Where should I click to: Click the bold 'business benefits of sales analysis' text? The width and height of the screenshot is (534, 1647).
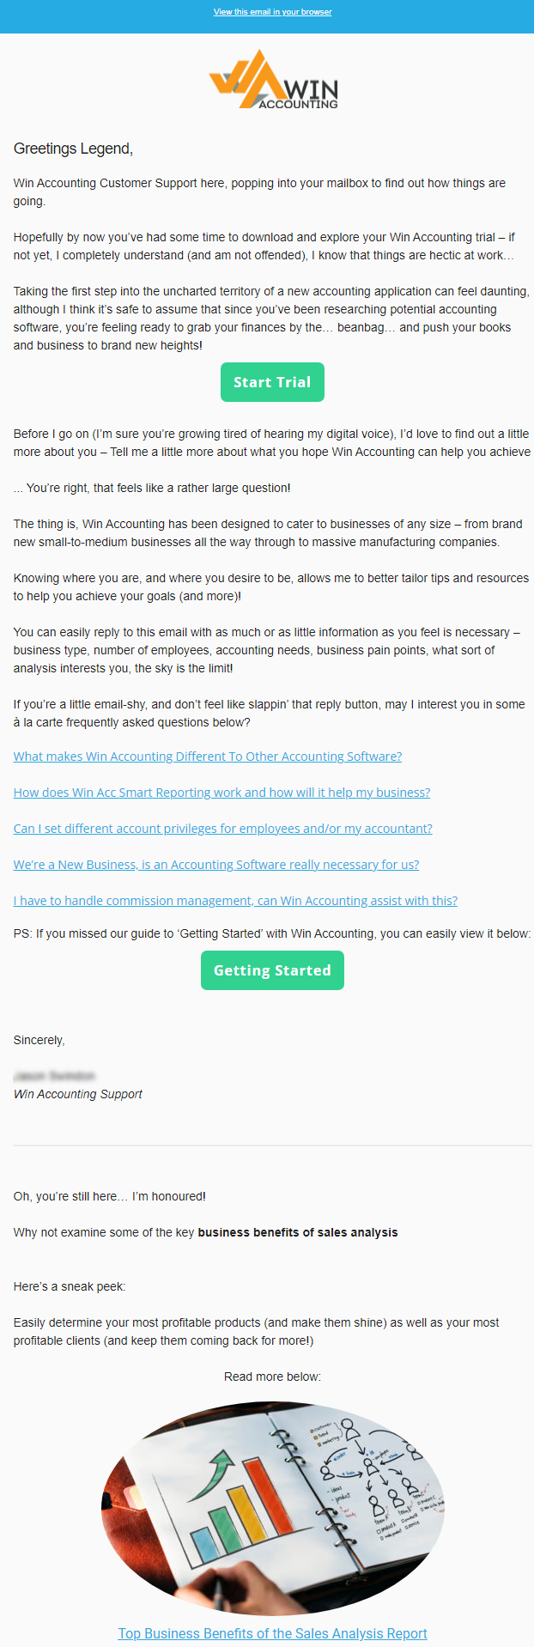pos(298,1232)
